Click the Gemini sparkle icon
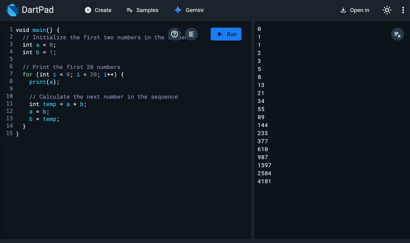The width and height of the screenshot is (410, 243). pos(177,10)
